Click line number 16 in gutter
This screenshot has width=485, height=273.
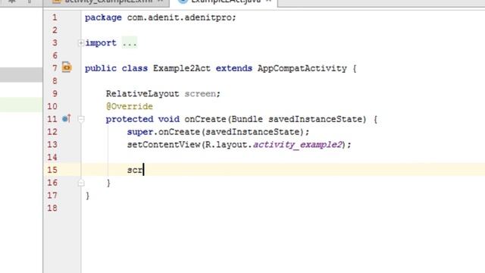(52, 183)
